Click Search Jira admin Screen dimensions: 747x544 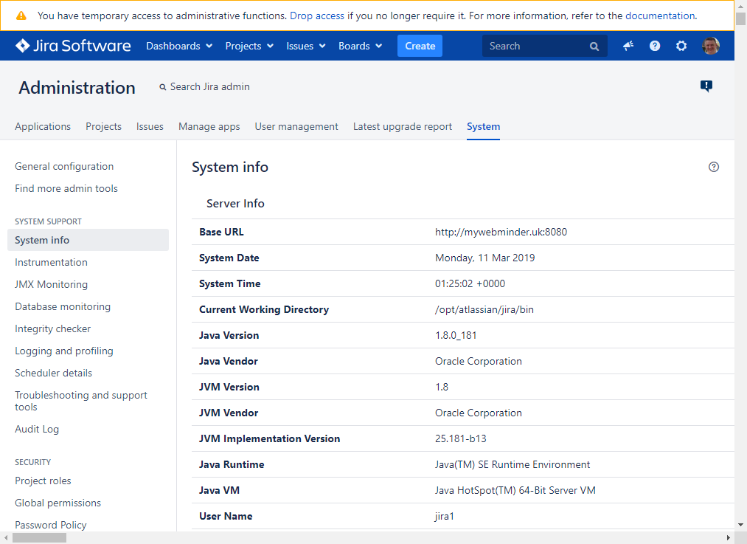coord(204,87)
